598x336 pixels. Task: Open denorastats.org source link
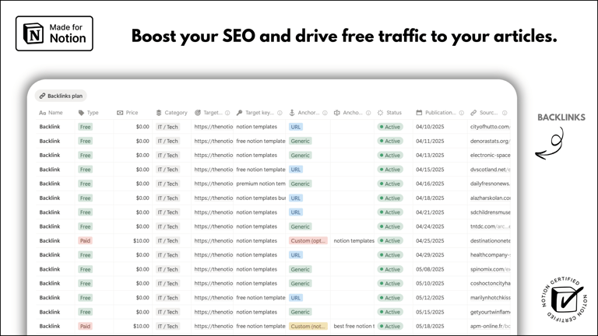click(490, 141)
